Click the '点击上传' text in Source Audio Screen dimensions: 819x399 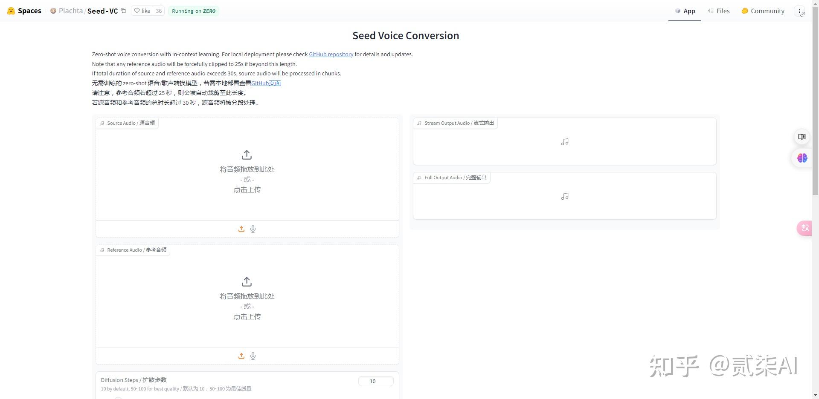(247, 190)
